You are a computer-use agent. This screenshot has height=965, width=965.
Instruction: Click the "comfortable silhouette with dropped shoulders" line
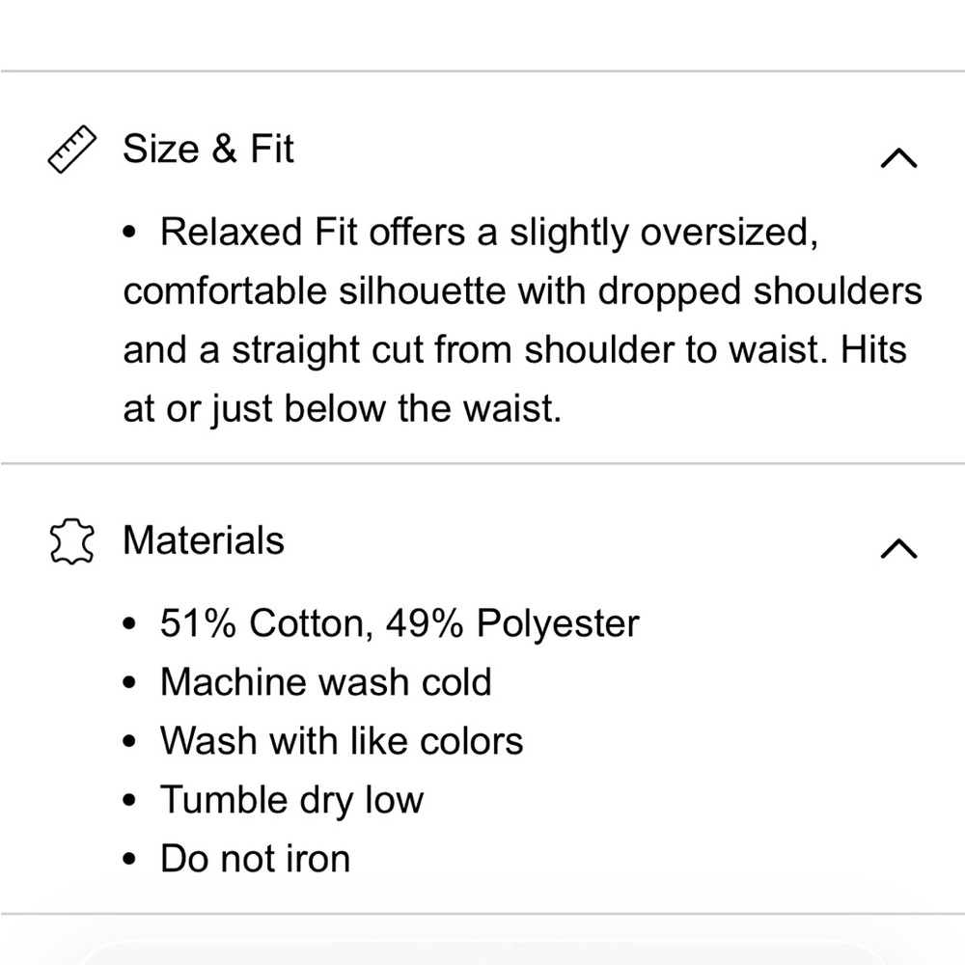(522, 291)
